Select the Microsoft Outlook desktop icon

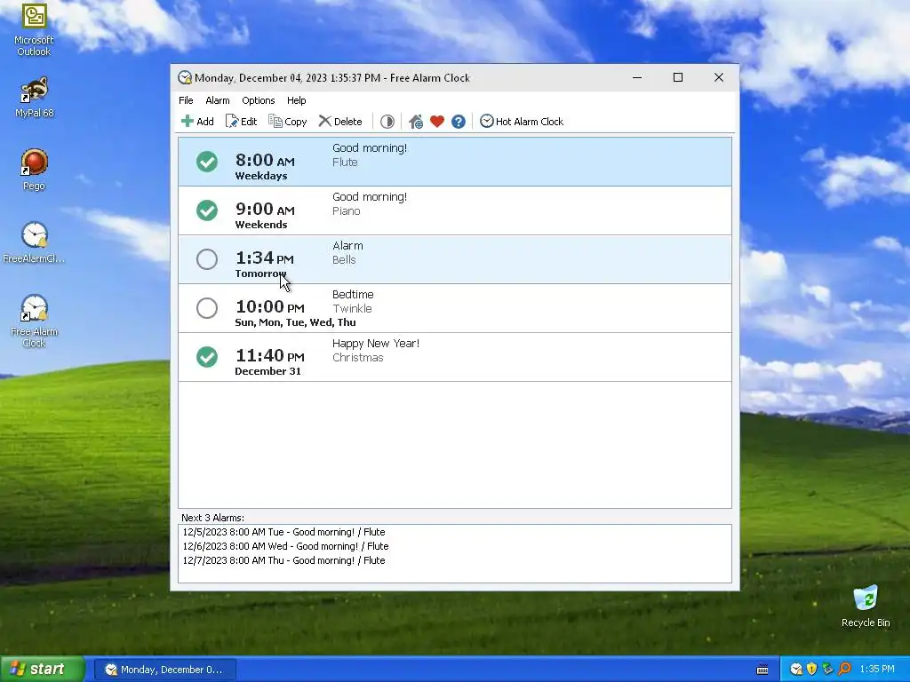[34, 29]
